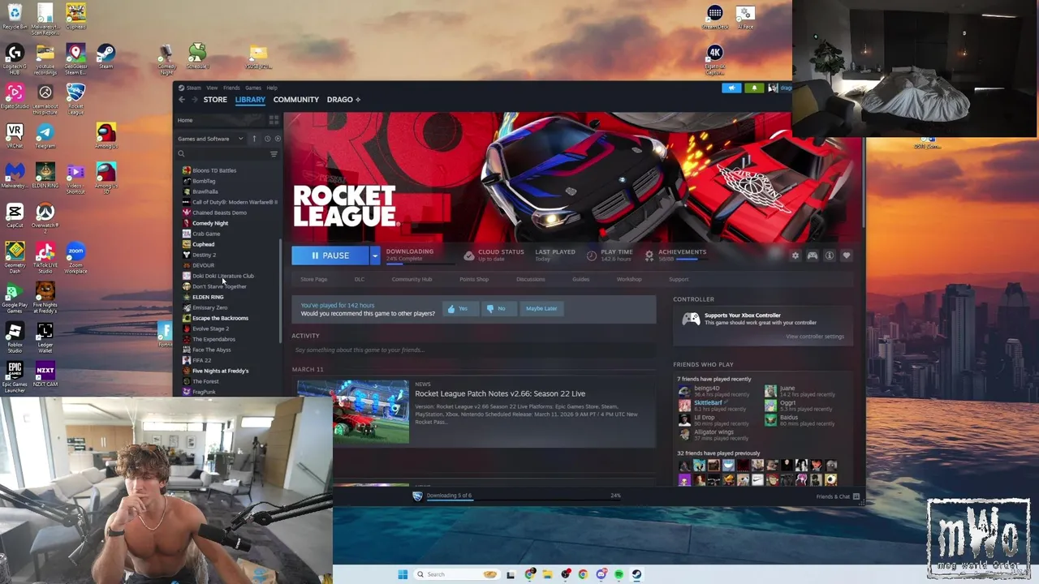Open the Windows Start button
This screenshot has width=1039, height=584.
point(403,574)
